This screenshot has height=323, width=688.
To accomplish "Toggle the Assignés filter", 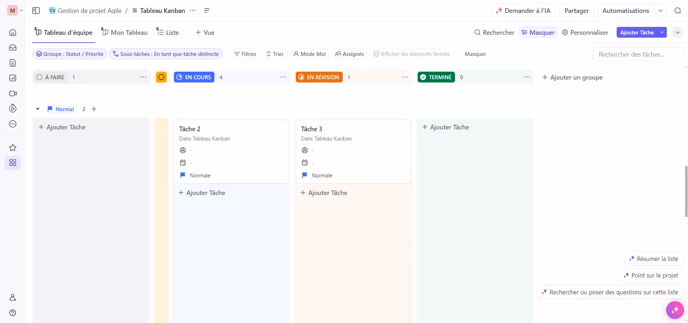I will tap(349, 54).
